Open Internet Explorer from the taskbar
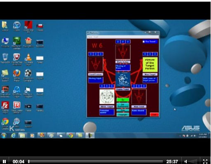211x164 pixels. click(13, 136)
